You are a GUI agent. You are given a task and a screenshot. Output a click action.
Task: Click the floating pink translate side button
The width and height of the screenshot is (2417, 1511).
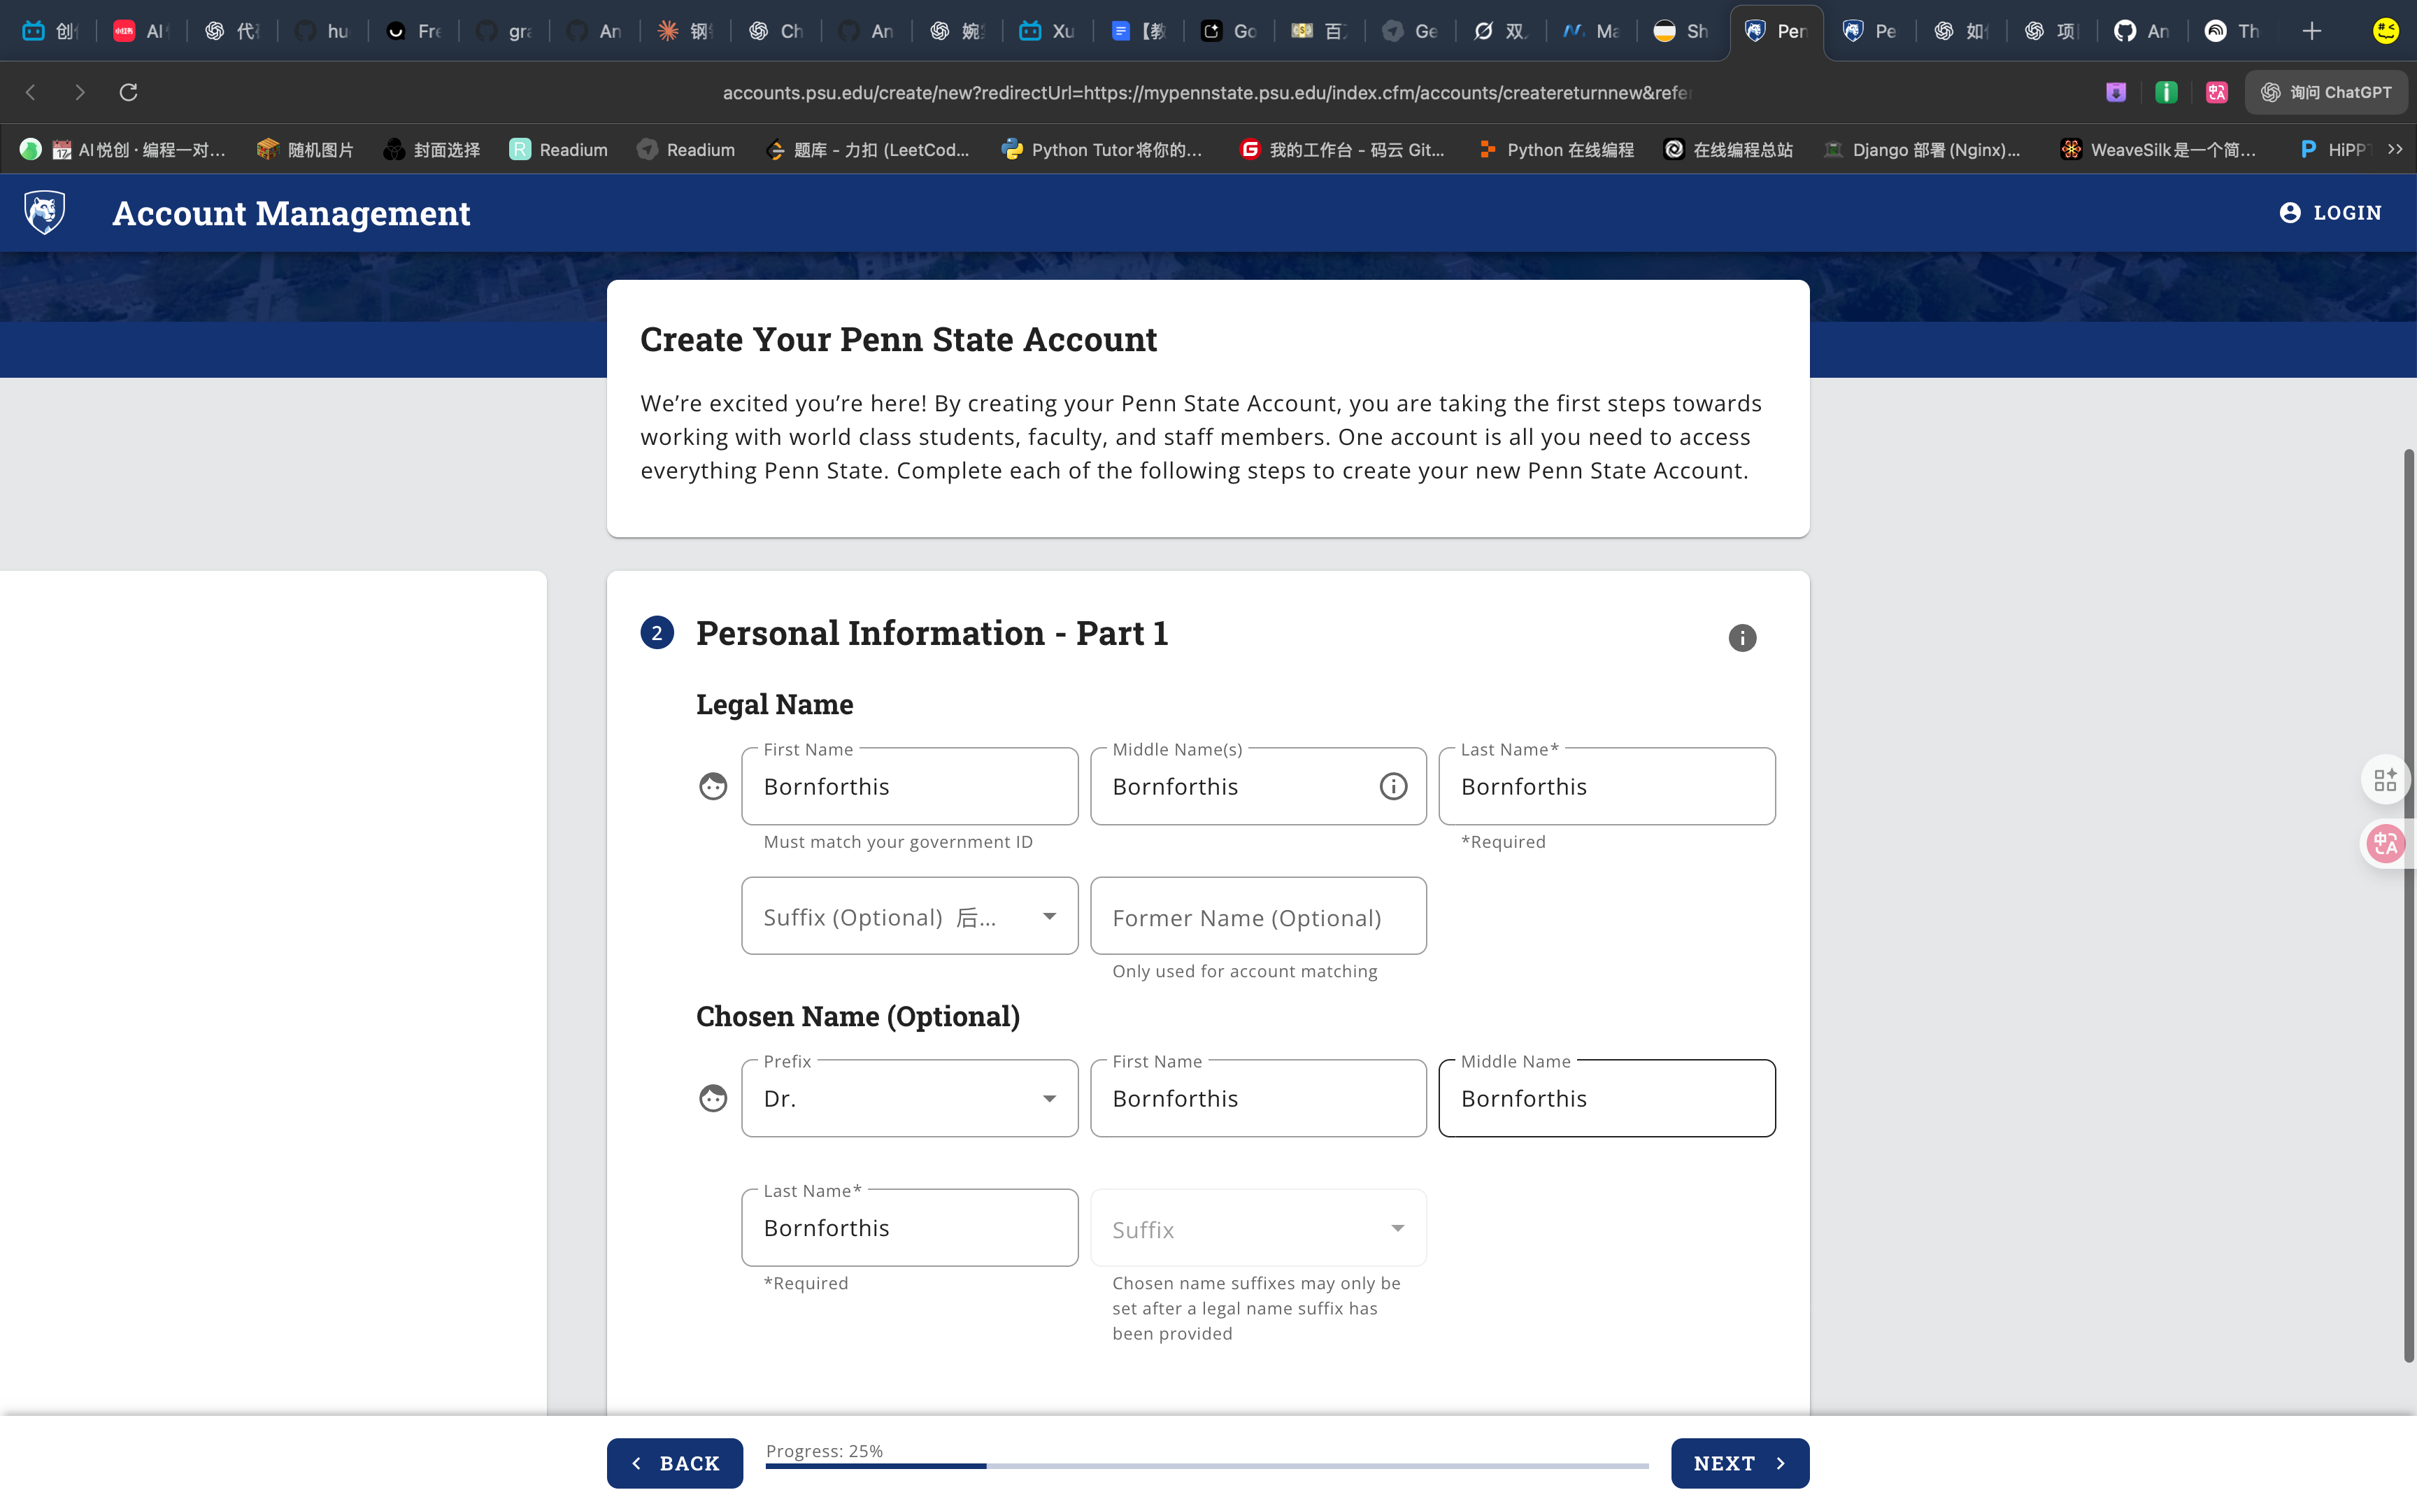click(2386, 844)
